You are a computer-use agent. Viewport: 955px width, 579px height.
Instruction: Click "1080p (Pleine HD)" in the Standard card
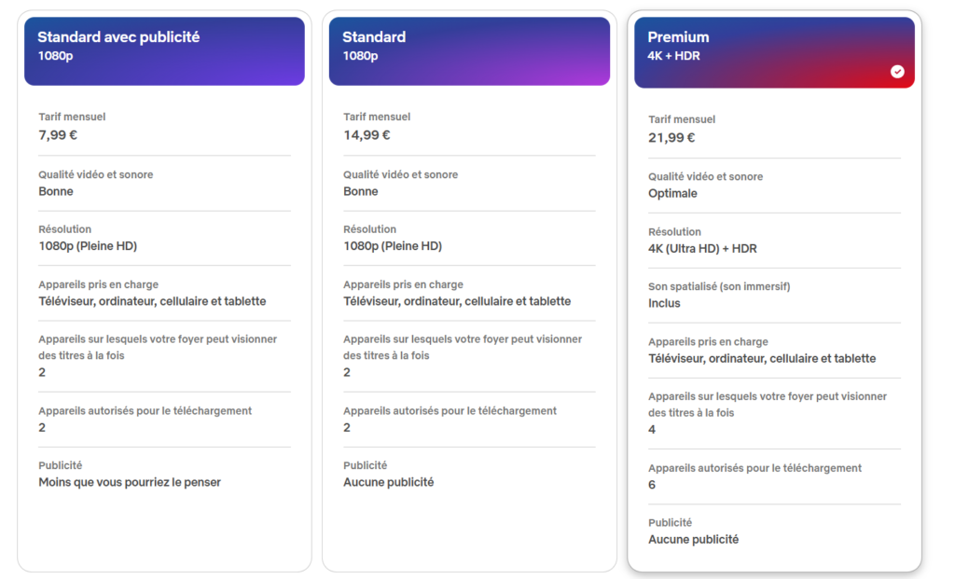click(x=393, y=246)
